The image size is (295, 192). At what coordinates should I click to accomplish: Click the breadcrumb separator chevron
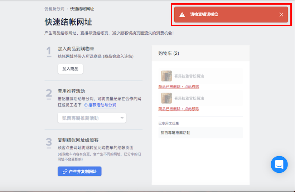coord(67,9)
